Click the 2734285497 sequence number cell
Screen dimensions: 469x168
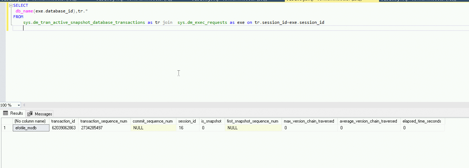[104, 128]
